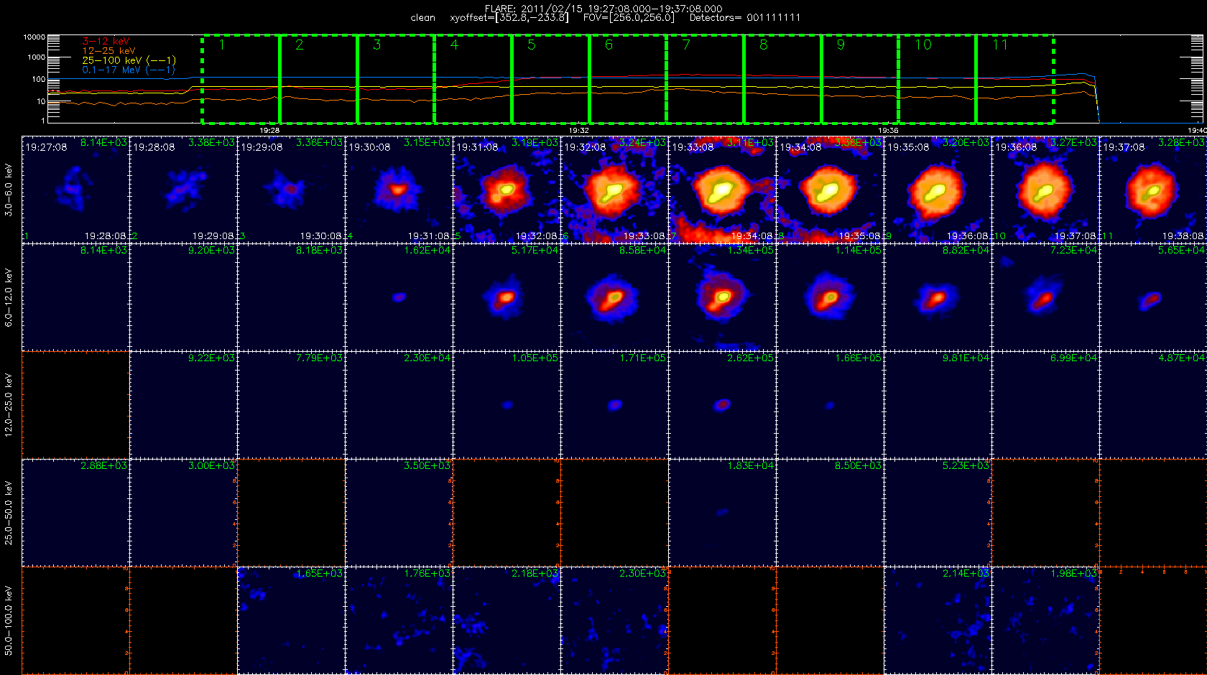This screenshot has height=675, width=1207.
Task: Open the 50-100 keV image with peak 1.65E+03
Action: [291, 620]
